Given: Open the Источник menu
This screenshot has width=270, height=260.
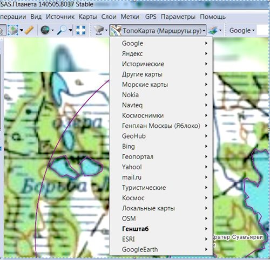Looking at the screenshot, I should click(60, 17).
